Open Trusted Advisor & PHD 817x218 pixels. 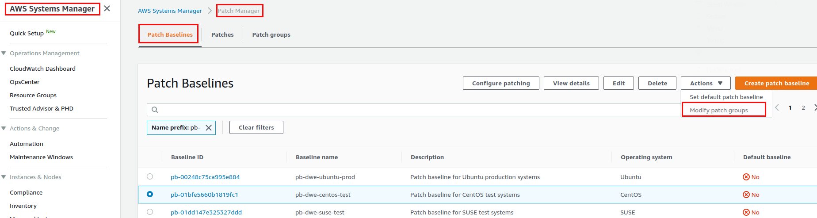coord(42,108)
